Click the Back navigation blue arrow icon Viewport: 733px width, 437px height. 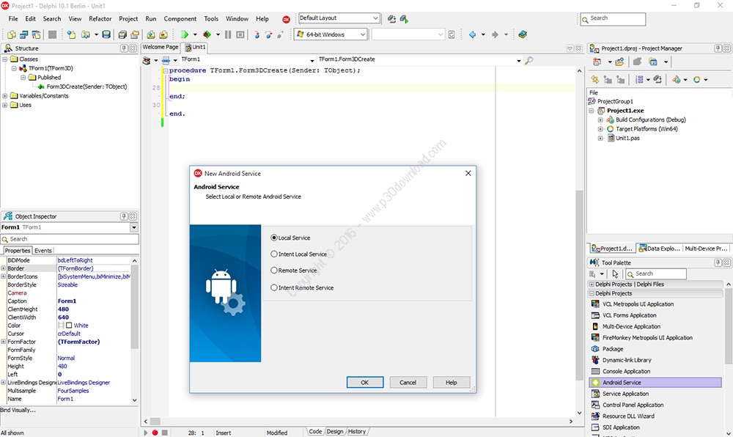point(473,34)
